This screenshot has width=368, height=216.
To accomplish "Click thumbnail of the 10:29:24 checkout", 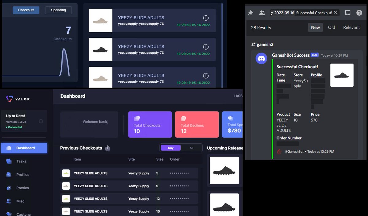I will click(x=101, y=49).
